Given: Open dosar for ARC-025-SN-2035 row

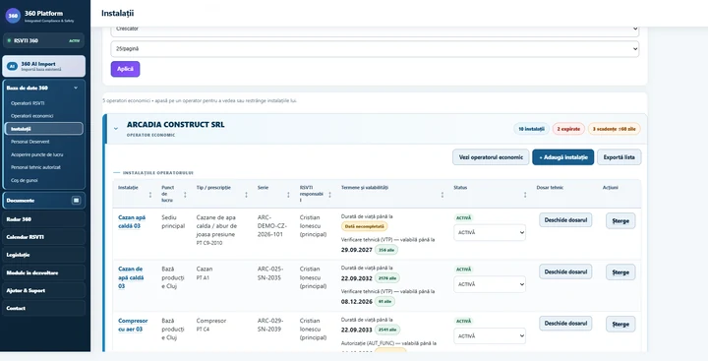Looking at the screenshot, I should pyautogui.click(x=565, y=271).
